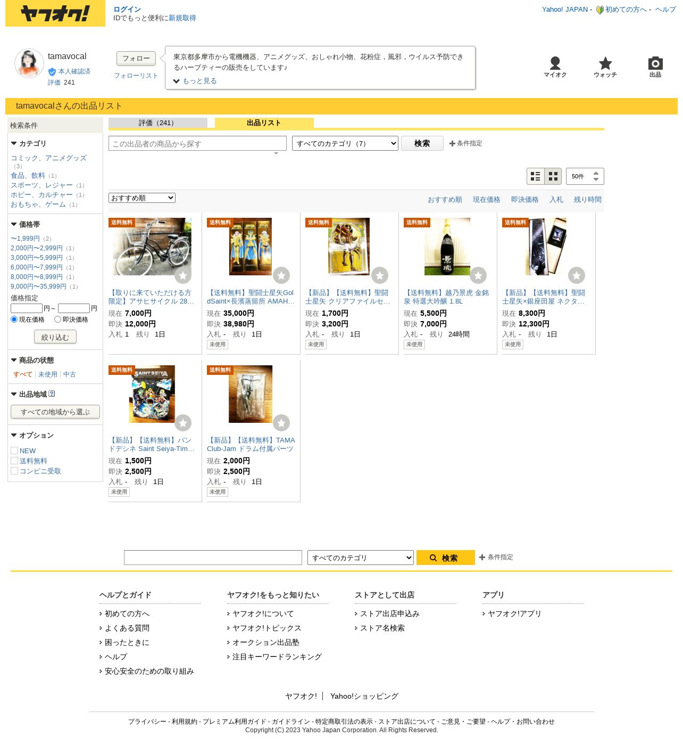This screenshot has width=683, height=745.
Task: Switch to the 評価（241） tab
Action: [158, 123]
